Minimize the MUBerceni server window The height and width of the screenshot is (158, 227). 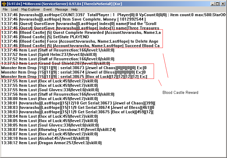212,4
